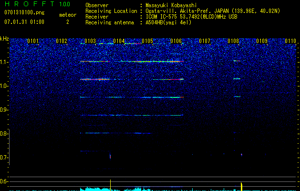Click the short 1.1 kHz signal line at 0108

coord(237,61)
